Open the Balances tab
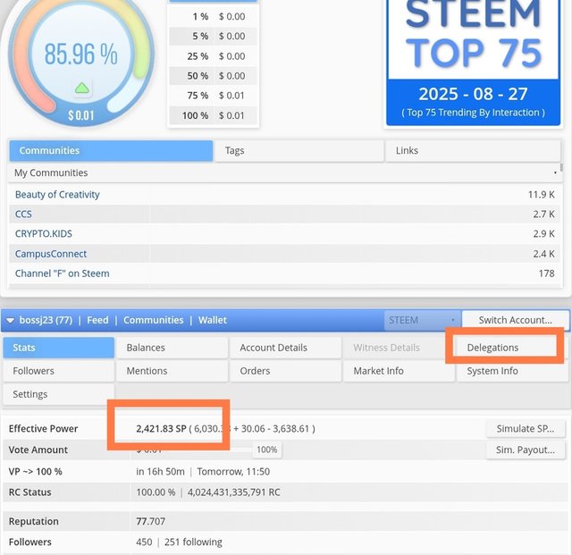The width and height of the screenshot is (572, 555). pos(172,348)
